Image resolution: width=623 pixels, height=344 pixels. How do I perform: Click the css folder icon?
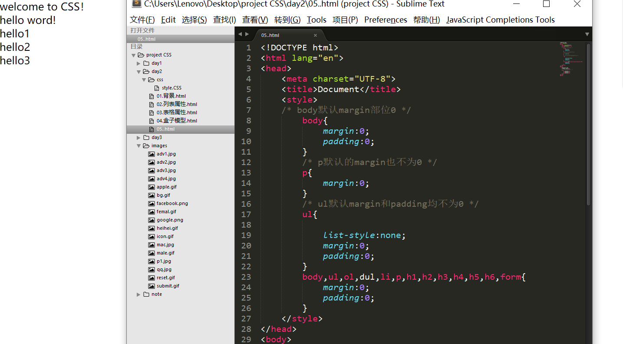151,80
